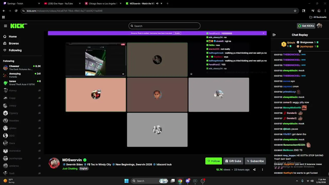Subscribe to MDSwervin
Image resolution: width=329 pixels, height=185 pixels.
[x=255, y=161]
